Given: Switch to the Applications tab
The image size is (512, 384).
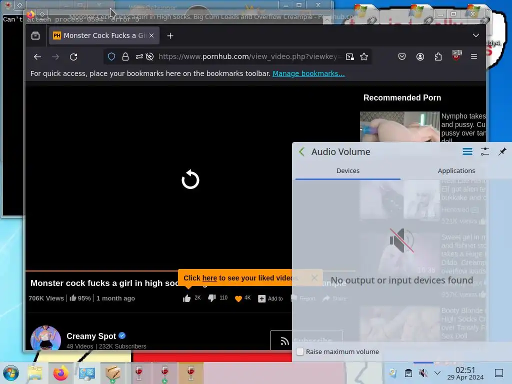Looking at the screenshot, I should coord(456,171).
